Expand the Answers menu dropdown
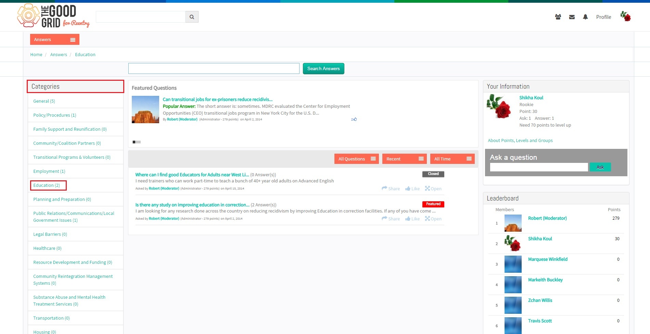 coord(55,39)
